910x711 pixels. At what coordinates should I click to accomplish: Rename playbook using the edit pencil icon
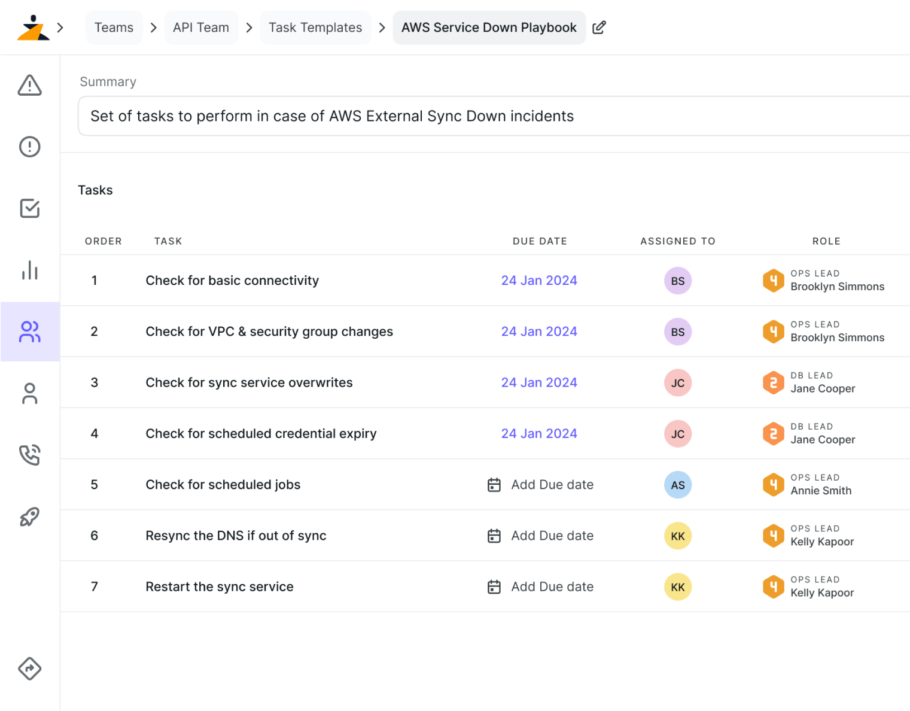point(599,27)
